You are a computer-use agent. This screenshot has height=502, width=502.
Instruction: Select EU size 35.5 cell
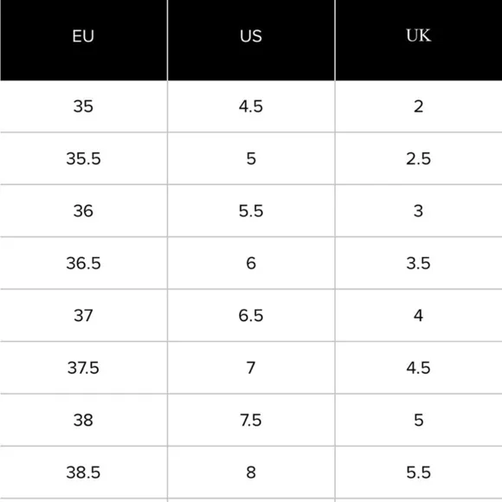[83, 158]
